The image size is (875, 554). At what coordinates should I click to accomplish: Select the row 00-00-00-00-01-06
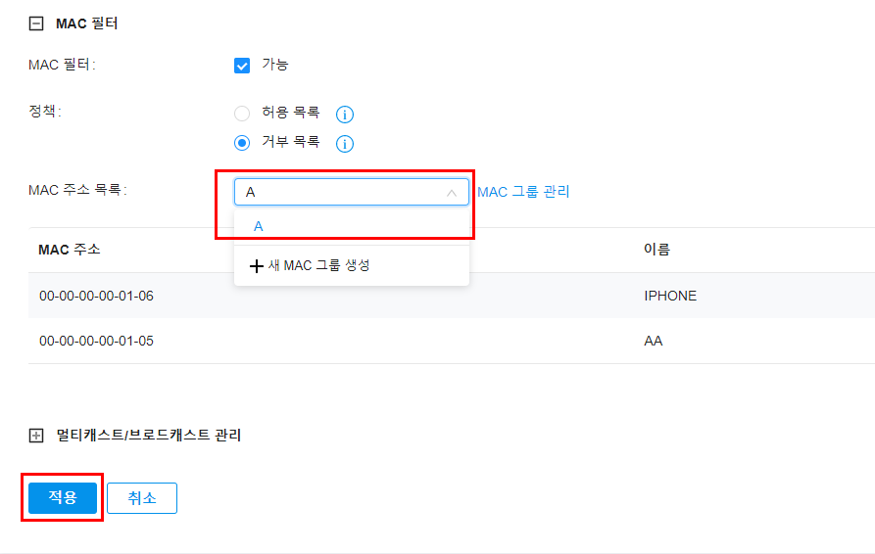pyautogui.click(x=452, y=296)
